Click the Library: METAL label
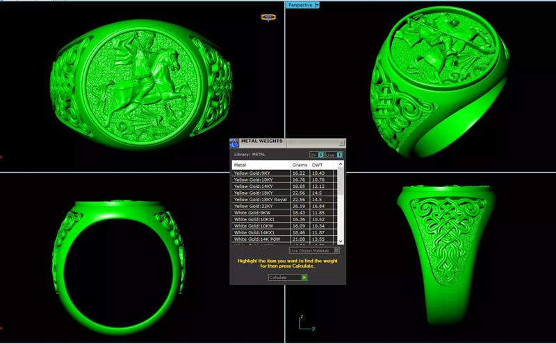The image size is (556, 344). (x=250, y=155)
